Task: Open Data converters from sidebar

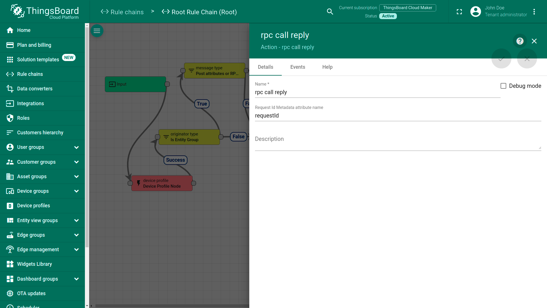Action: pyautogui.click(x=34, y=89)
